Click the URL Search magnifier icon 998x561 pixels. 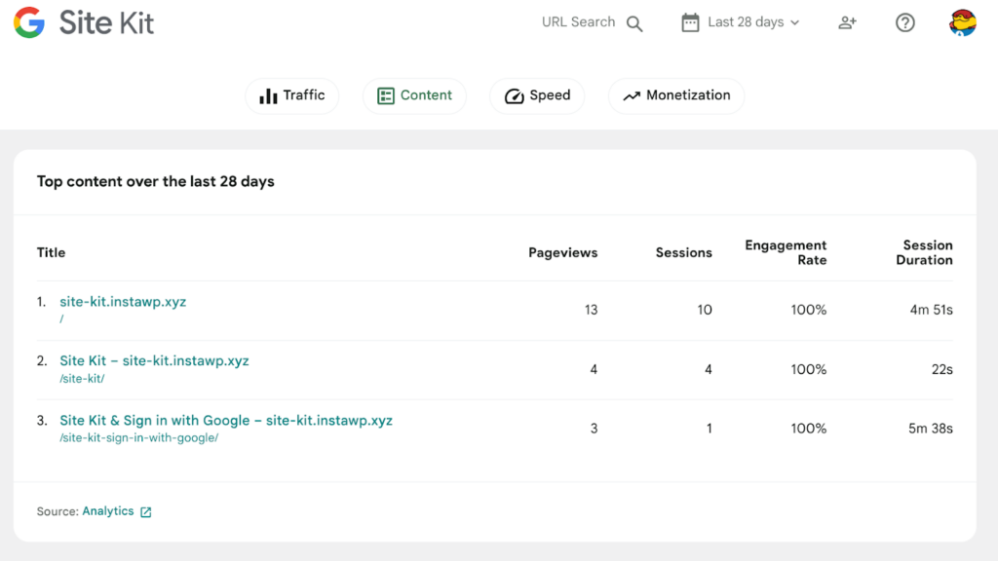point(634,23)
